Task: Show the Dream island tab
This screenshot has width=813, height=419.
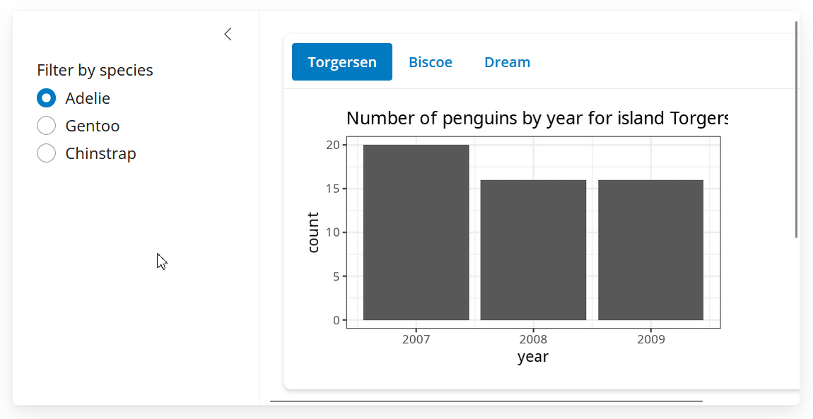Action: [507, 62]
